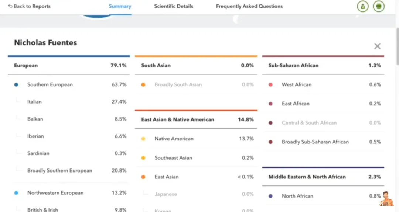Click the share report icon
This screenshot has height=212, width=399.
coord(363,6)
